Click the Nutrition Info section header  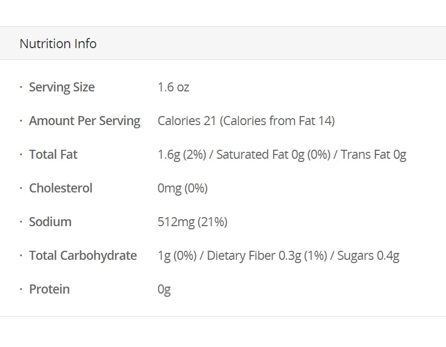pyautogui.click(x=58, y=43)
